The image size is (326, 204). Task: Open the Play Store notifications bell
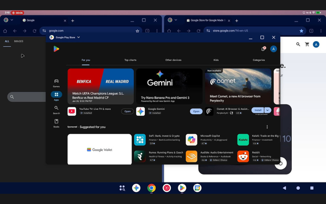click(263, 49)
